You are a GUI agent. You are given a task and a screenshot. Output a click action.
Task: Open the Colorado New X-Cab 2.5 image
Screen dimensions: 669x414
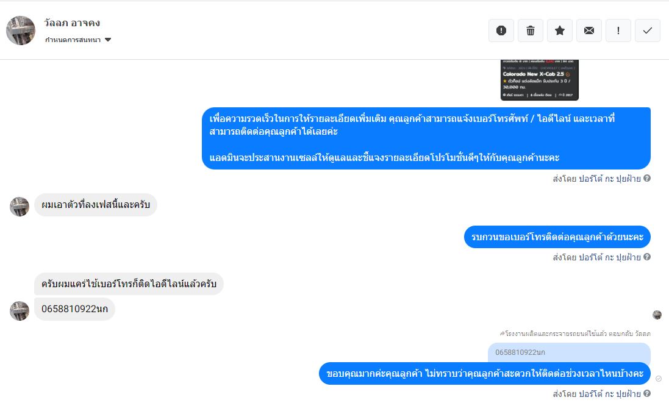click(539, 79)
